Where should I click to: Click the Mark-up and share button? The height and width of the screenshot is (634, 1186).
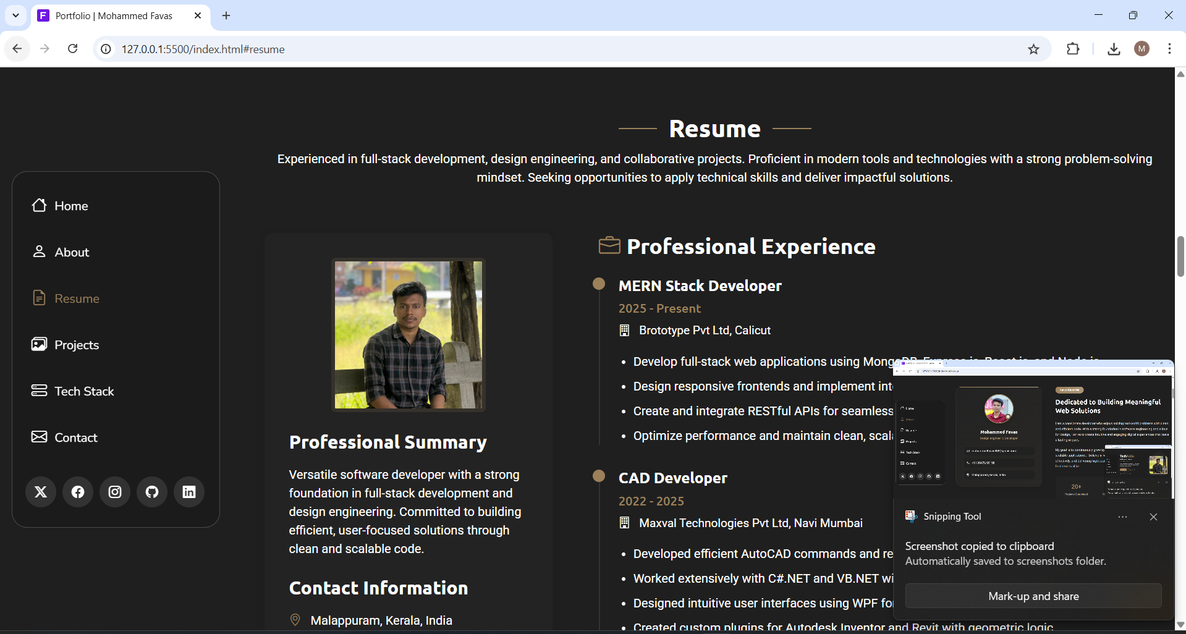tap(1033, 596)
